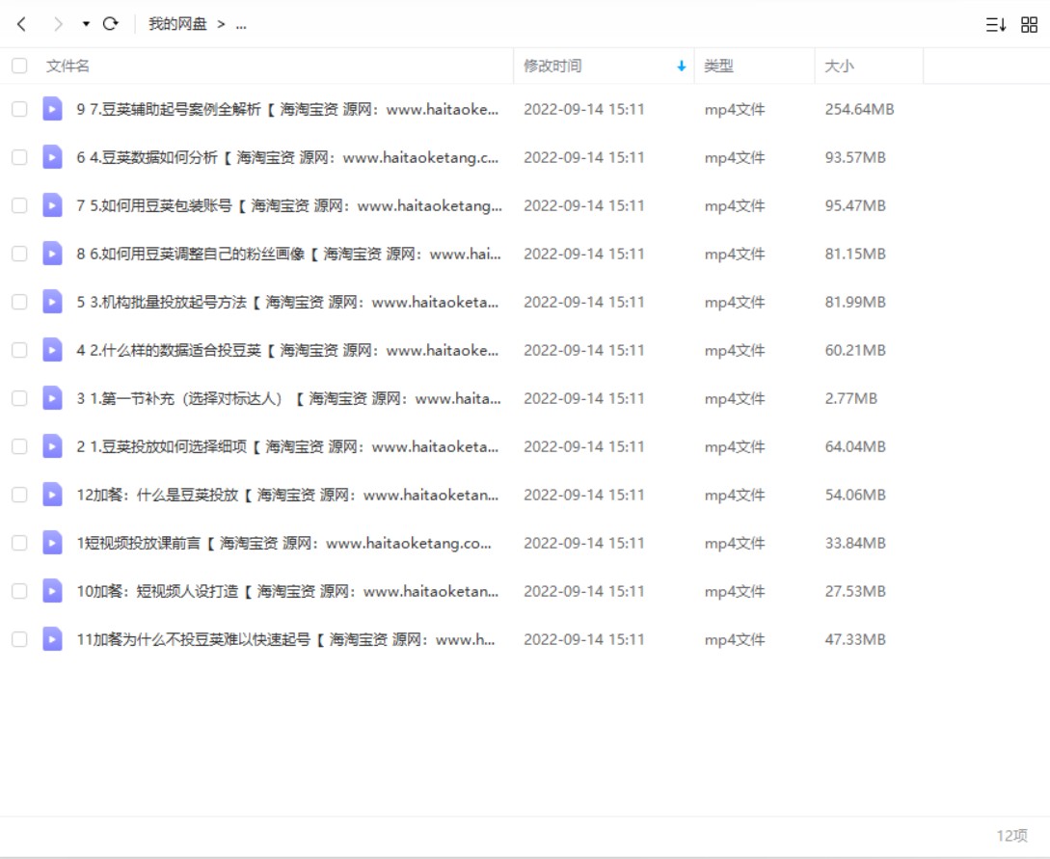Sort by 大小 column header
Screen dimensions: 1050x859
click(x=839, y=66)
